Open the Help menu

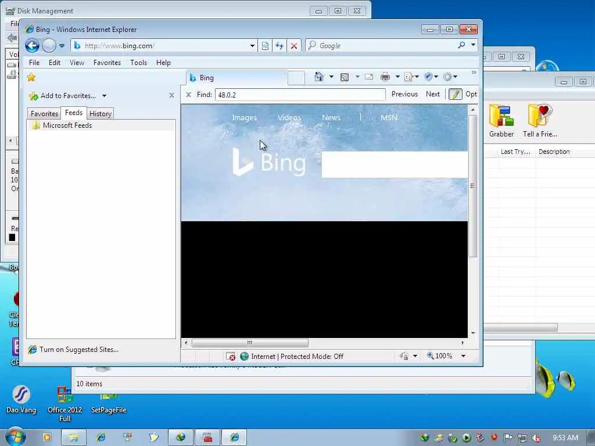click(163, 63)
